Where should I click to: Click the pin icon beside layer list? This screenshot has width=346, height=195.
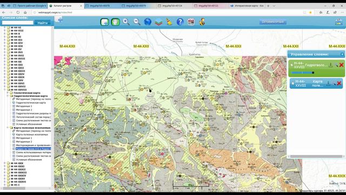[59, 19]
